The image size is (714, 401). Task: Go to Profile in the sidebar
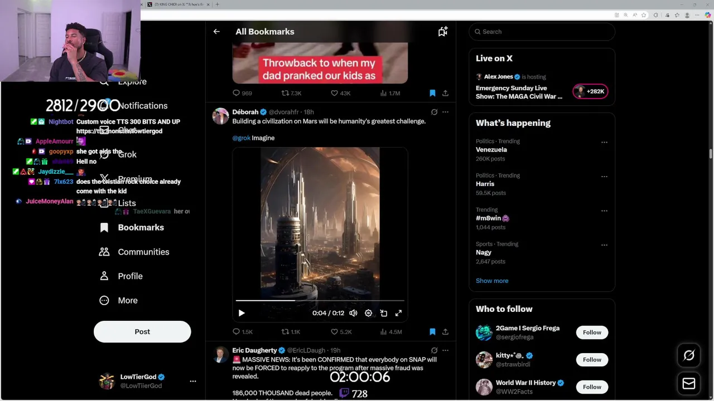(120, 276)
